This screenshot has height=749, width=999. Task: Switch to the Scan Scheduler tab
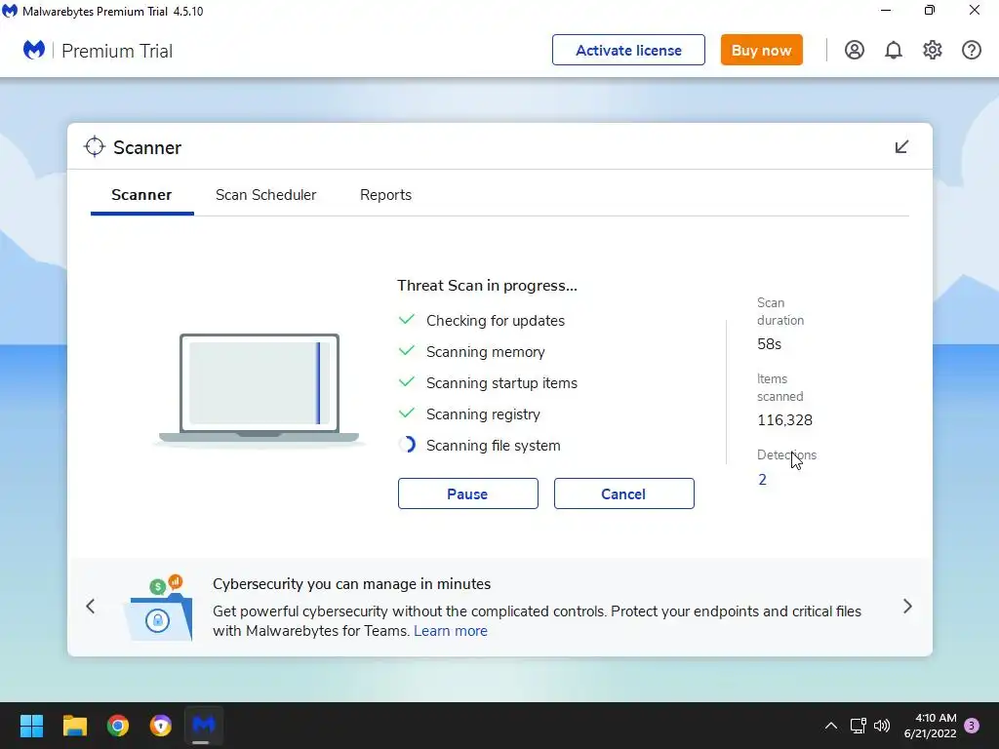pos(265,195)
